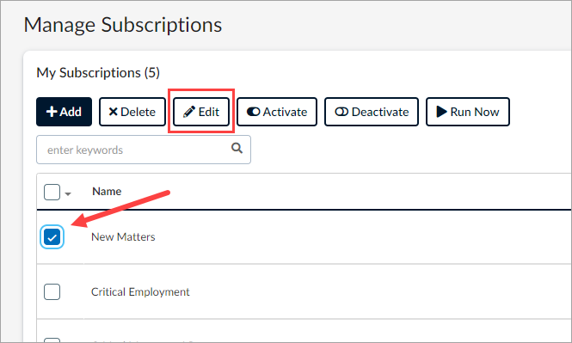572x343 pixels.
Task: Open the dropdown arrow beside select-all checkbox
Action: click(68, 194)
